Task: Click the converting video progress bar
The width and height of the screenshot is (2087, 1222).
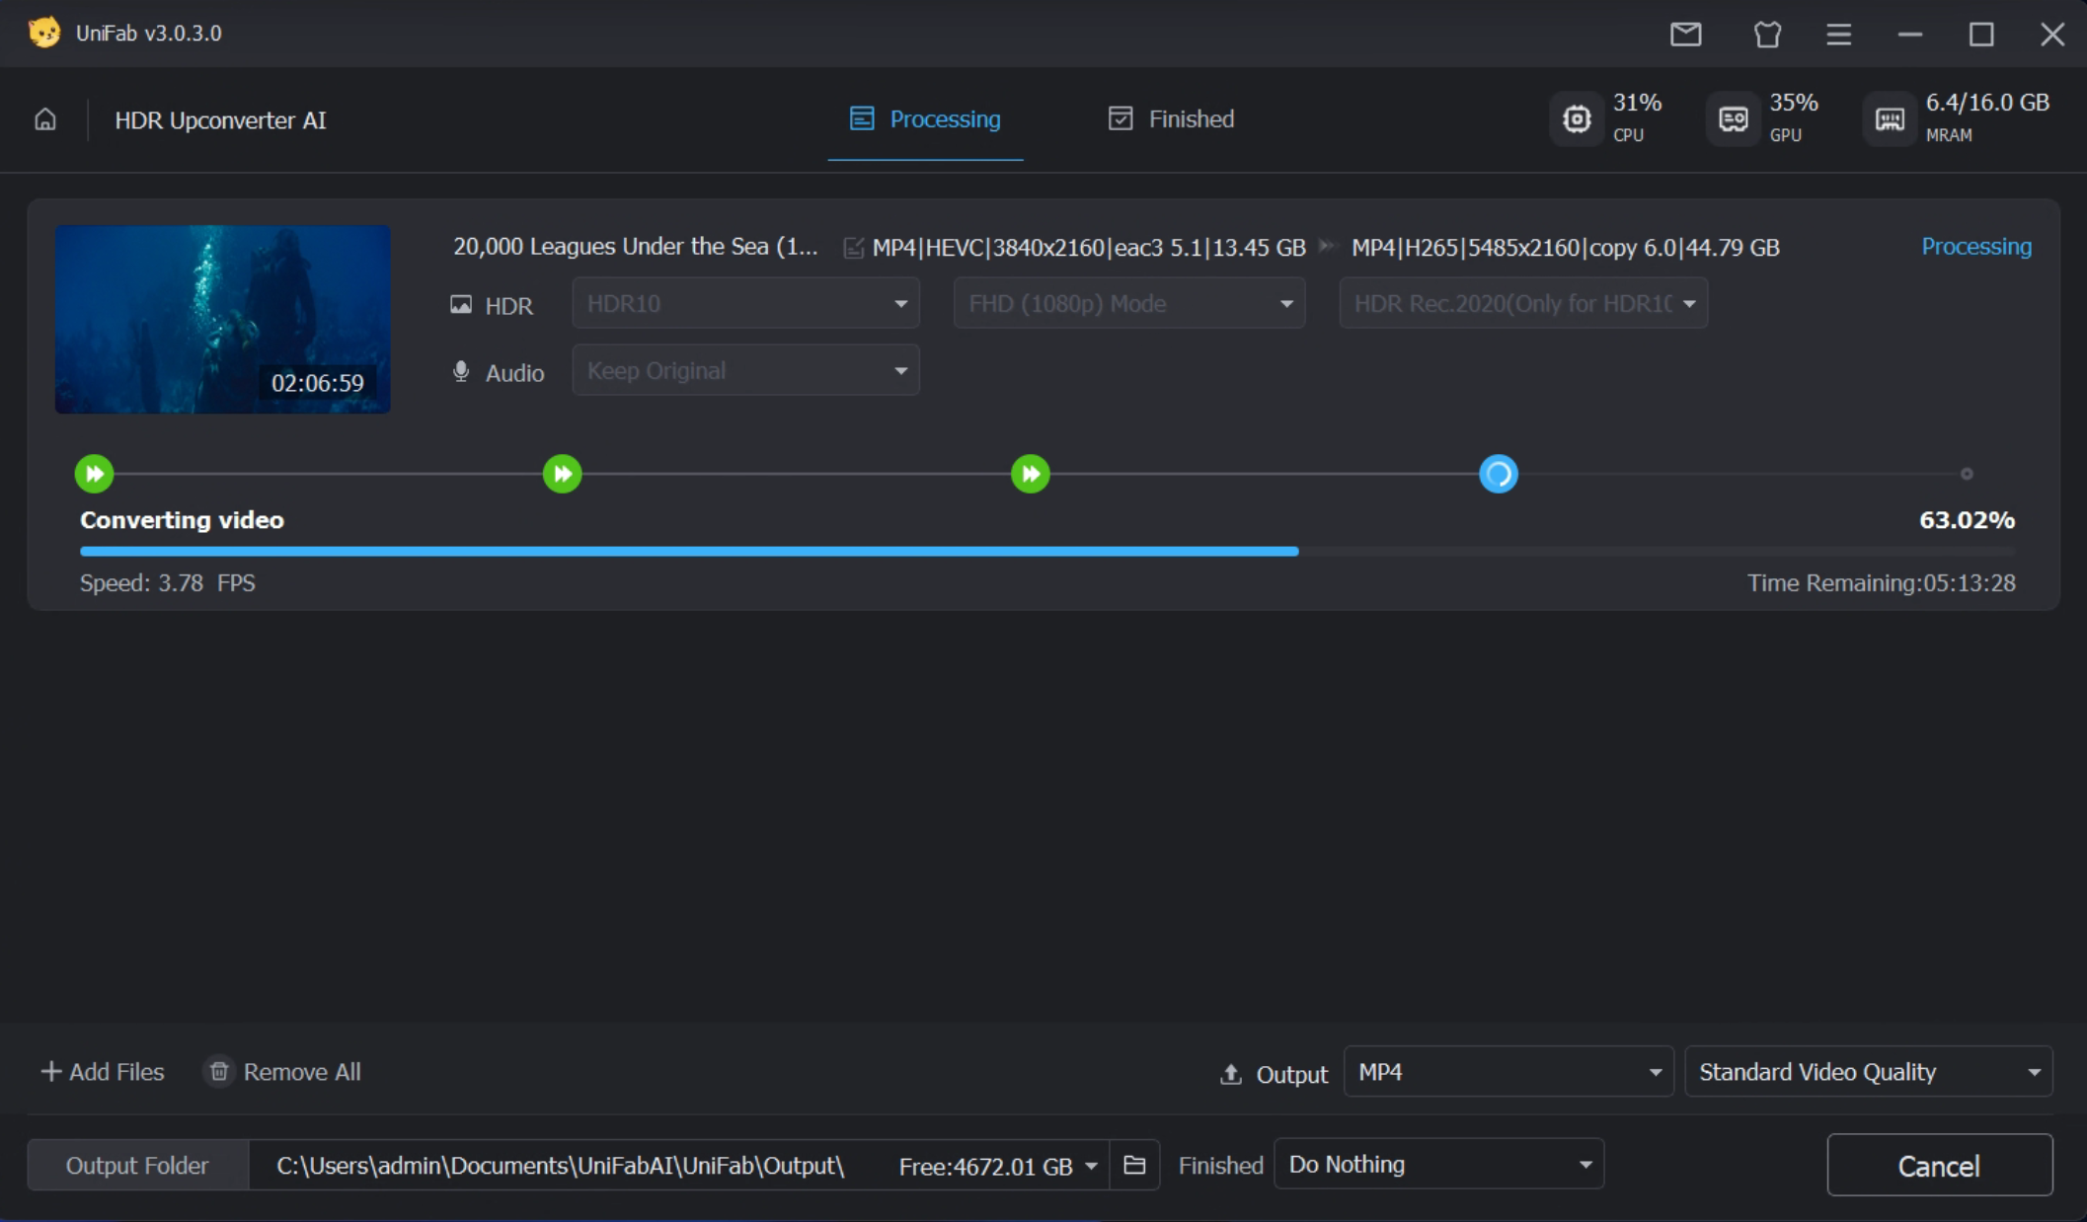Action: click(x=1046, y=552)
